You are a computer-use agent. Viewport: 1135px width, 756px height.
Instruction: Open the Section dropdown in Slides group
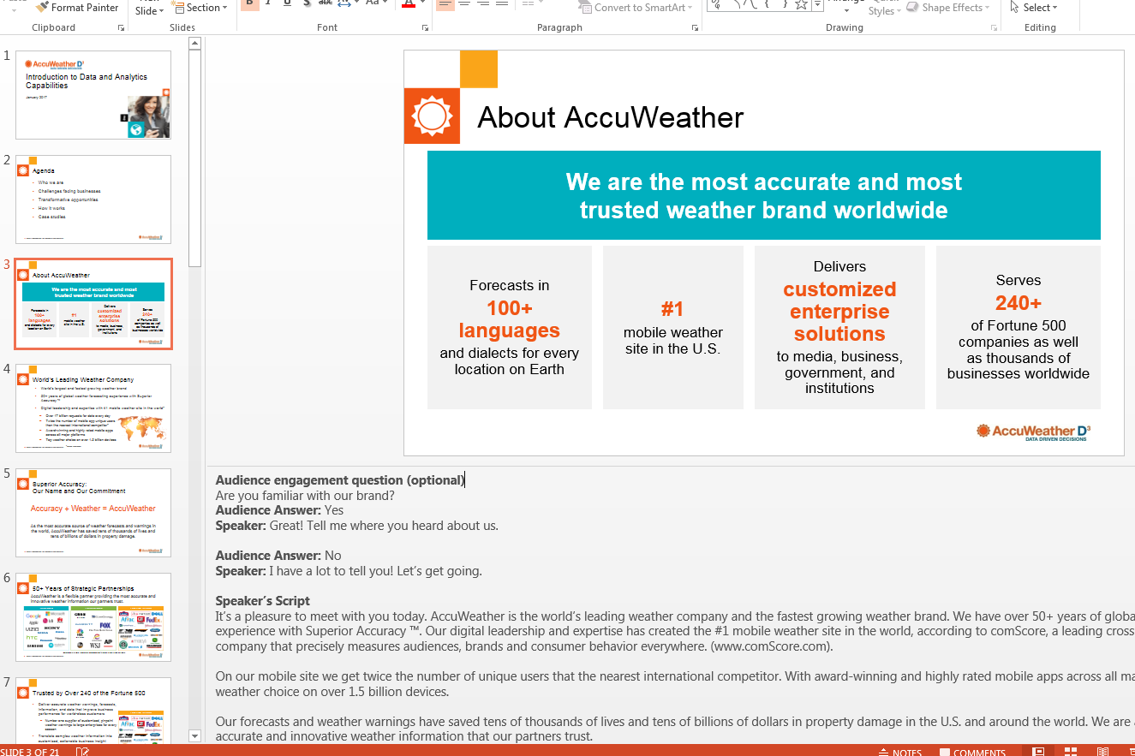pyautogui.click(x=200, y=7)
